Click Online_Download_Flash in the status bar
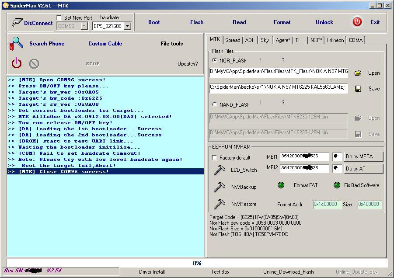The height and width of the screenshot is (278, 394). [x=289, y=272]
